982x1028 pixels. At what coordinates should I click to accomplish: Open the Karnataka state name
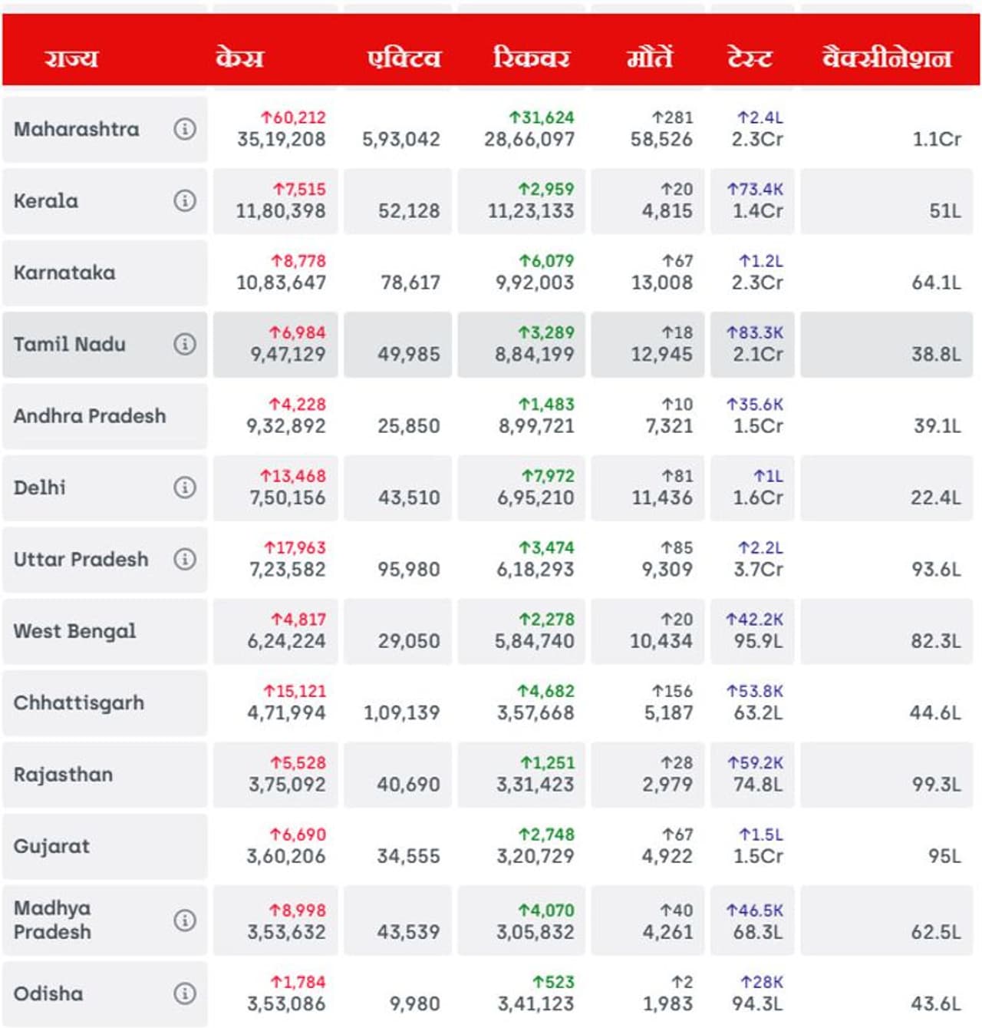point(64,273)
